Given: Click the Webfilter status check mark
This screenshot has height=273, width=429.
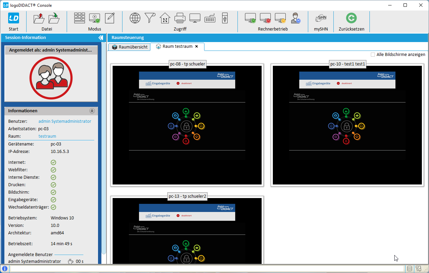Looking at the screenshot, I should click(x=53, y=170).
